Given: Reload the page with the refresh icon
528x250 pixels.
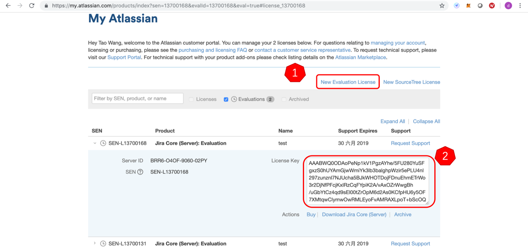Looking at the screenshot, I should coord(32,6).
